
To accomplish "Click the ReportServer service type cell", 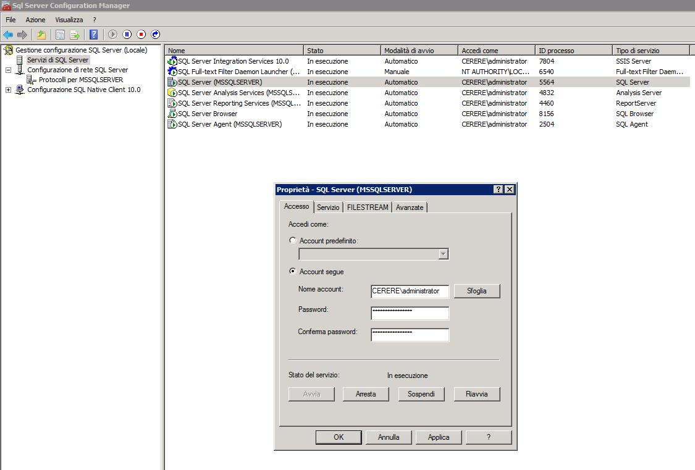I will tap(636, 103).
